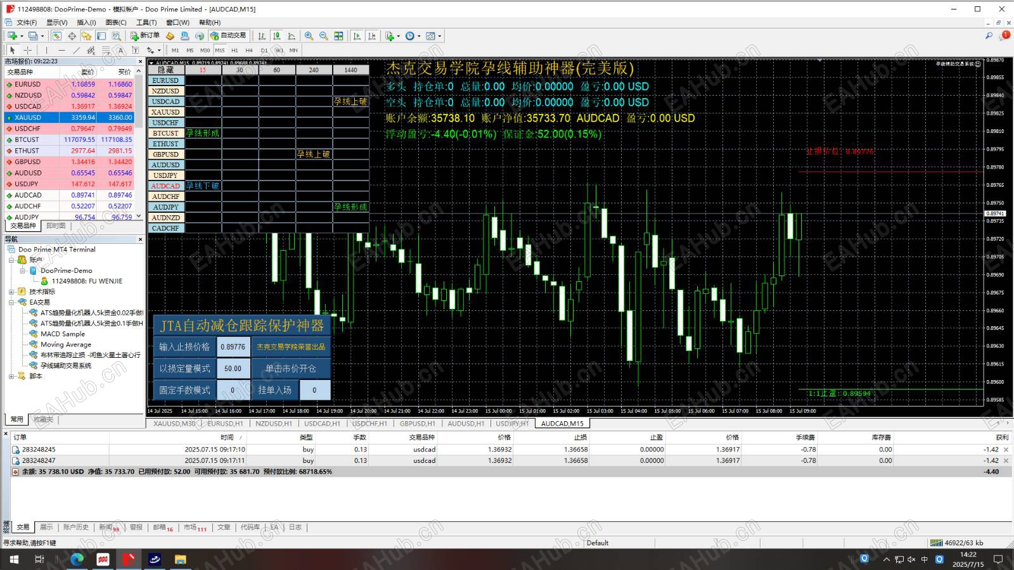Open the 图表(C) menu
1014x570 pixels.
click(x=116, y=22)
